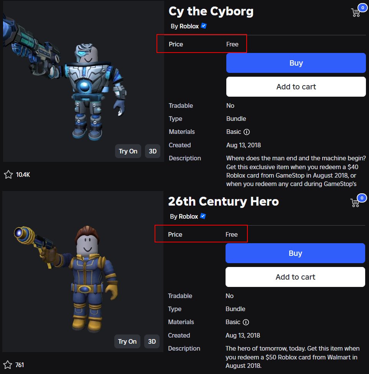Click the verified badge next to Roblox under 26th Century Hero
Image resolution: width=369 pixels, height=374 pixels.
[203, 216]
